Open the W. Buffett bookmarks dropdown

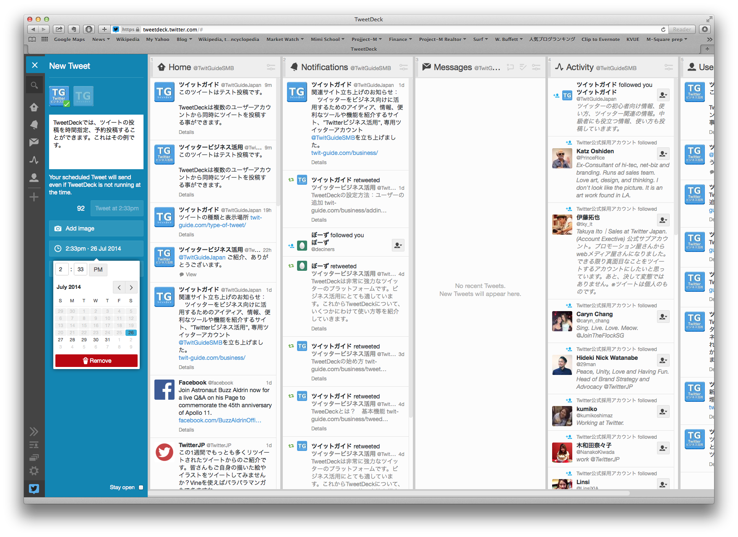click(x=509, y=39)
